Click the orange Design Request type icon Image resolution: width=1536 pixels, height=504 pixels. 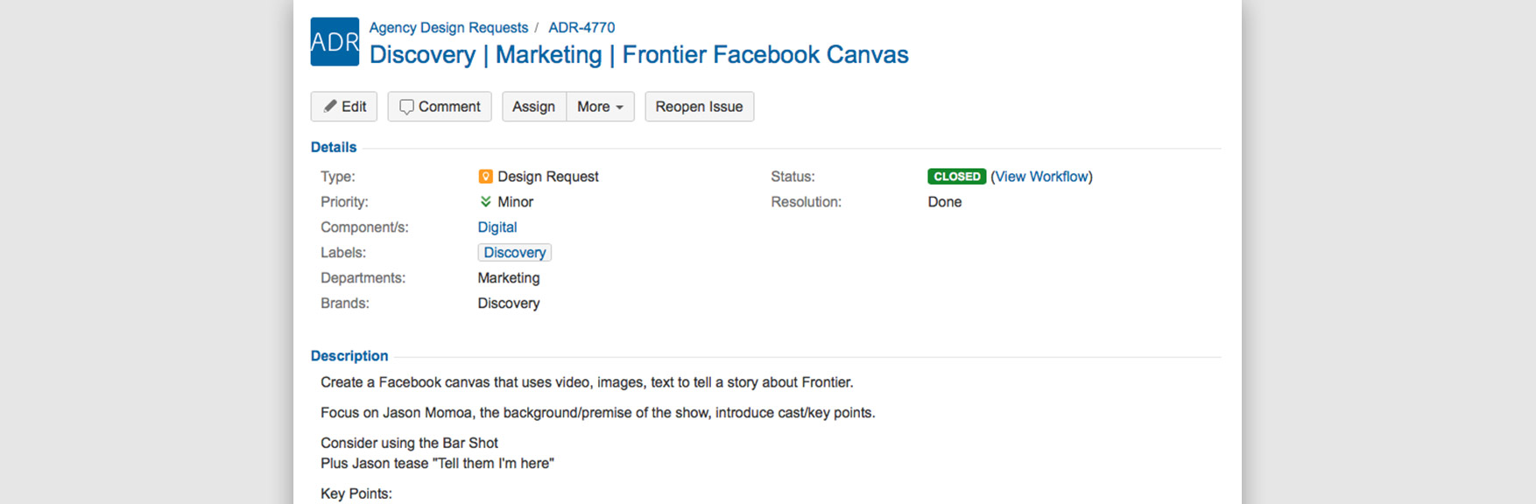tap(485, 177)
